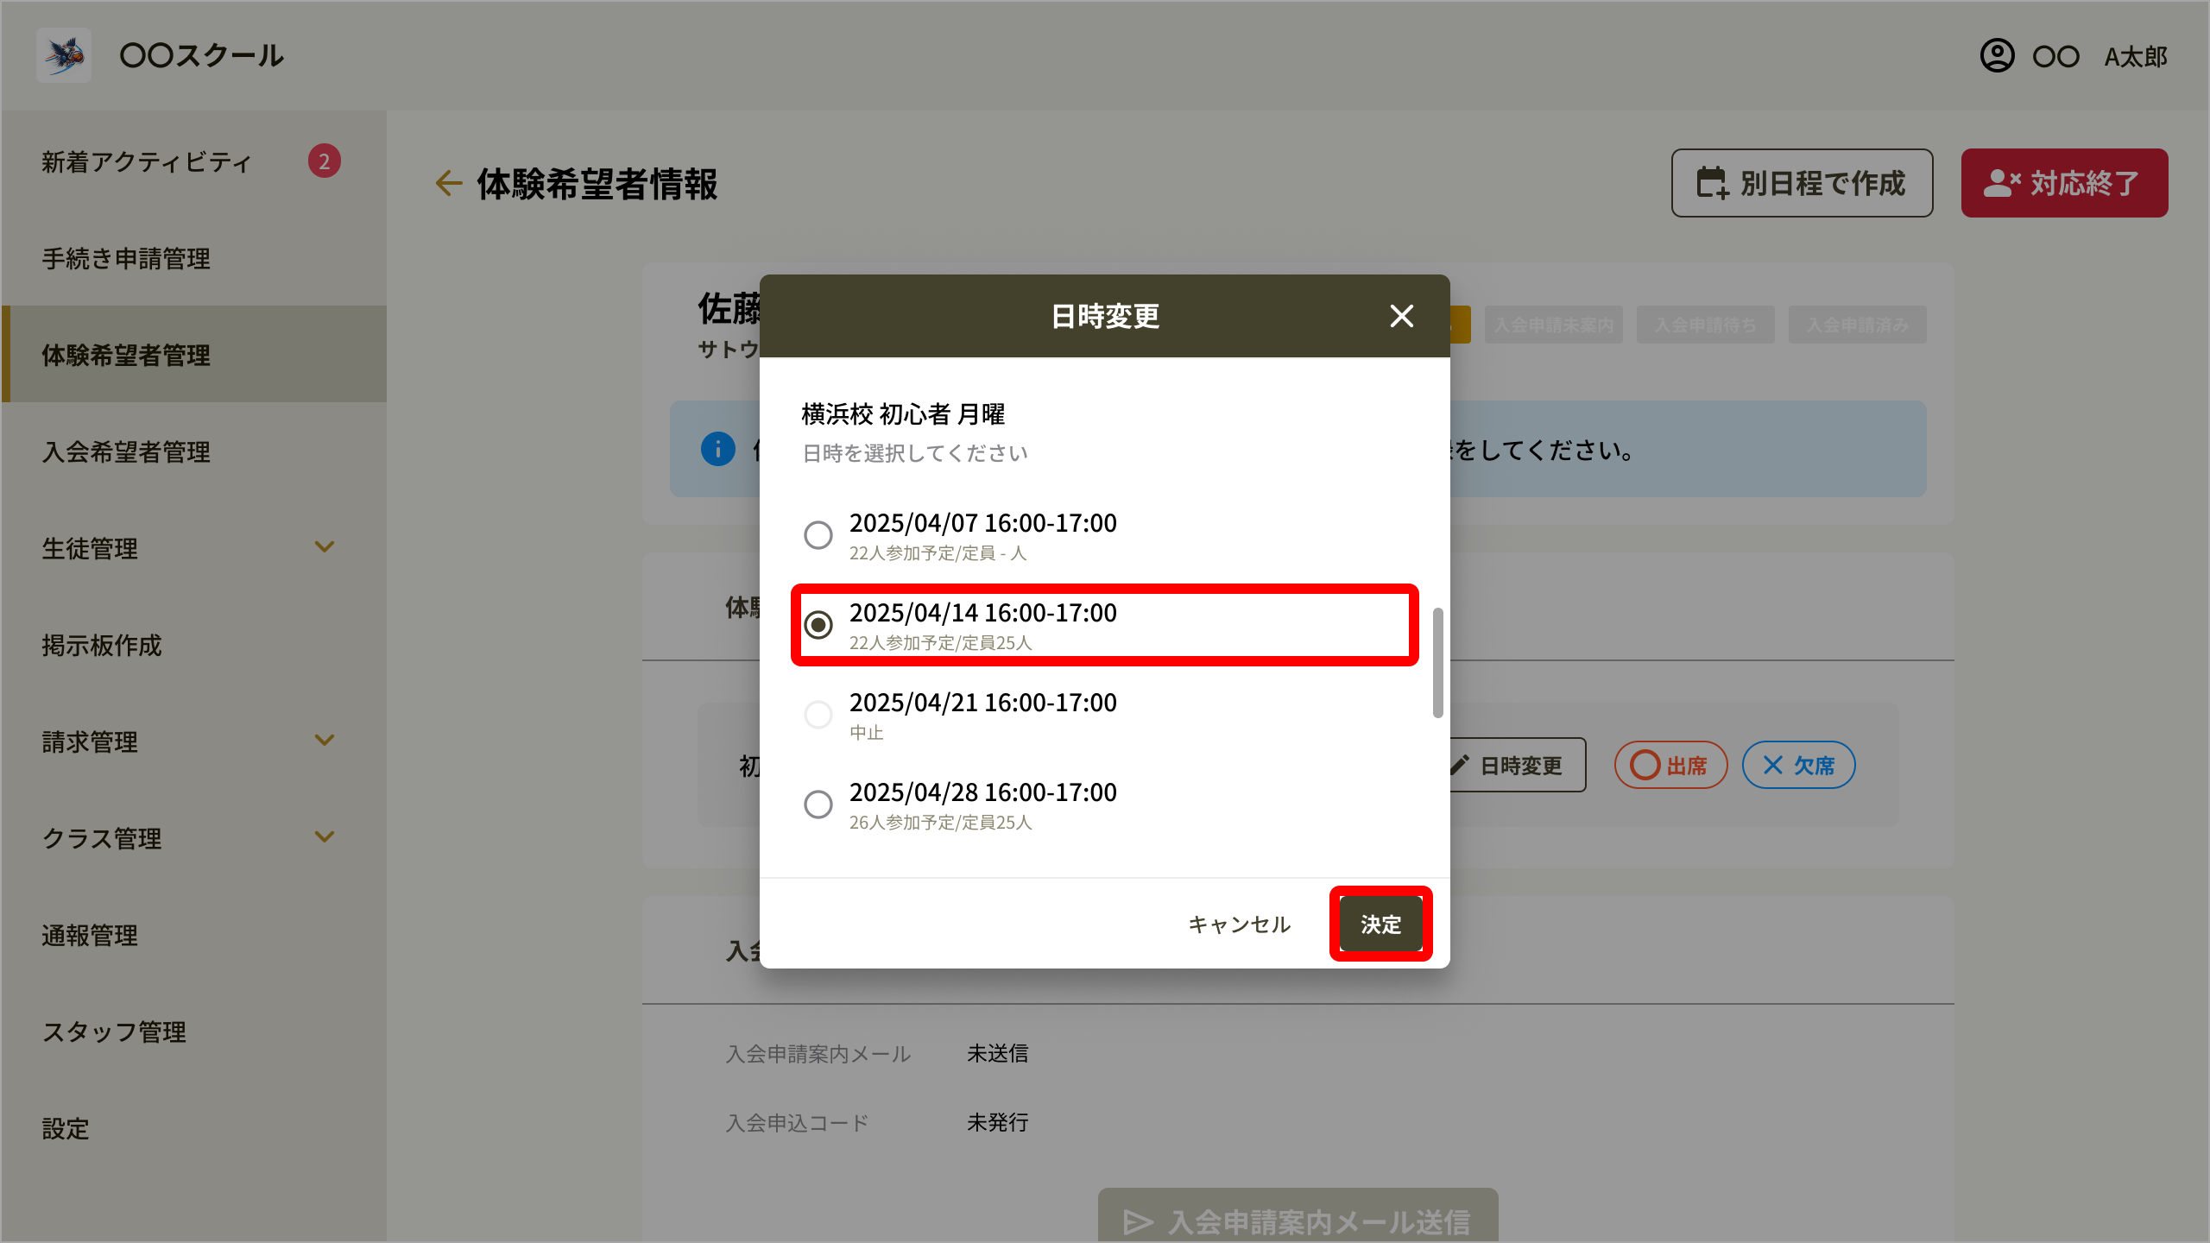Viewport: 2210px width, 1243px height.
Task: Click the school logo icon
Action: coord(64,55)
